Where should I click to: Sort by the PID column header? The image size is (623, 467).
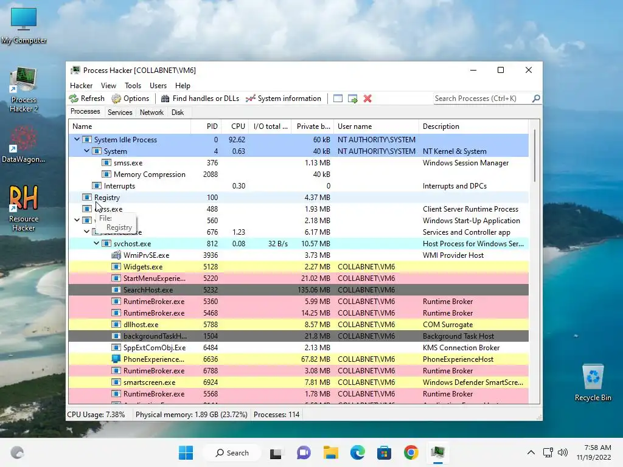click(206, 126)
